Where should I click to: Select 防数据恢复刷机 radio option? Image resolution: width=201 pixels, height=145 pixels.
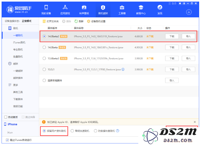tap(96, 131)
